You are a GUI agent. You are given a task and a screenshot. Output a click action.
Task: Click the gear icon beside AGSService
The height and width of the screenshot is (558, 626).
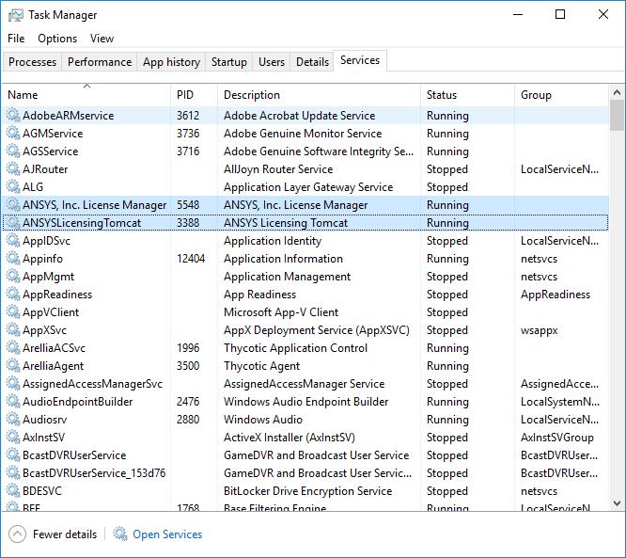(x=13, y=151)
